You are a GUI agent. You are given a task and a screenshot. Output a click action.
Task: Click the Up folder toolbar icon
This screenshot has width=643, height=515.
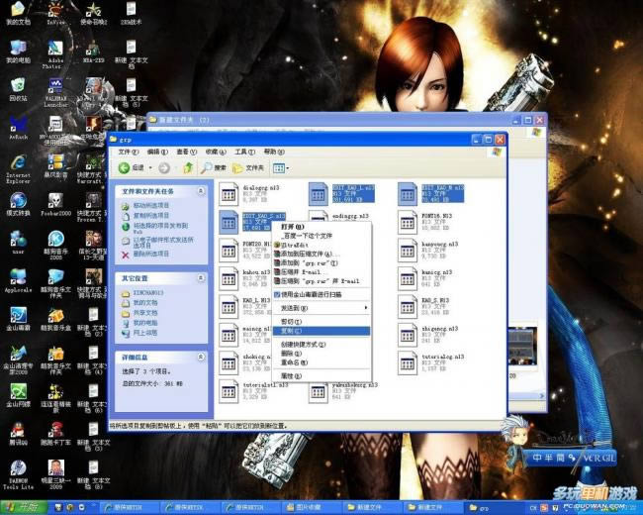[187, 168]
